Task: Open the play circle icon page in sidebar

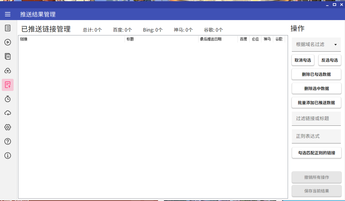Action: [8, 42]
